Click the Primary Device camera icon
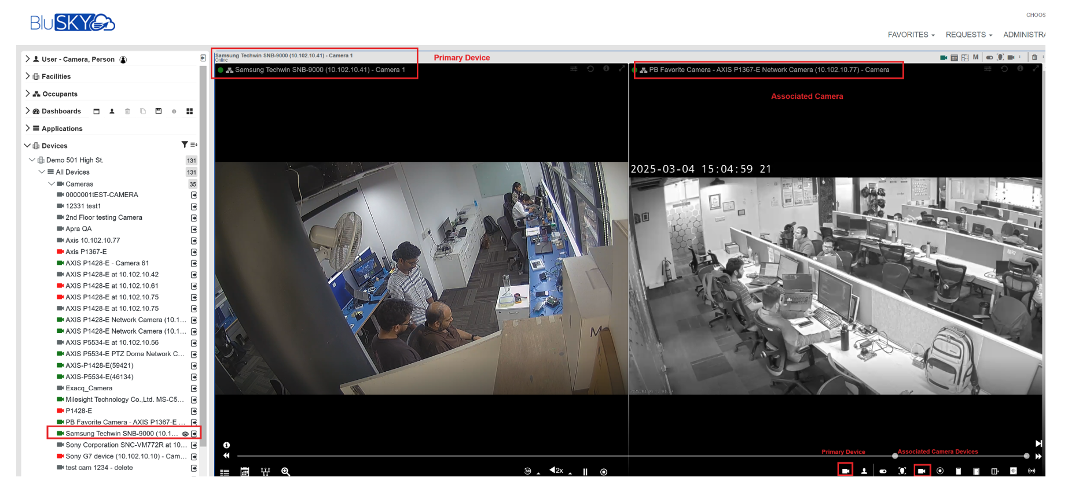Screen dimensions: 1079x503 (845, 471)
